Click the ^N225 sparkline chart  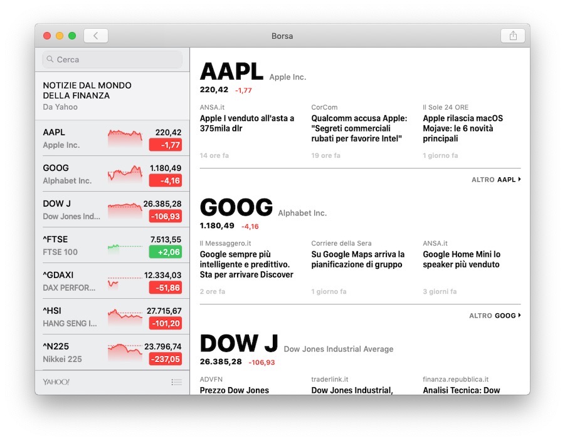(x=125, y=352)
